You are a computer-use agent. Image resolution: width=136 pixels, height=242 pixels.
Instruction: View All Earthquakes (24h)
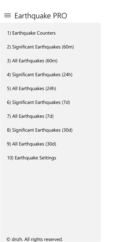coord(50,89)
